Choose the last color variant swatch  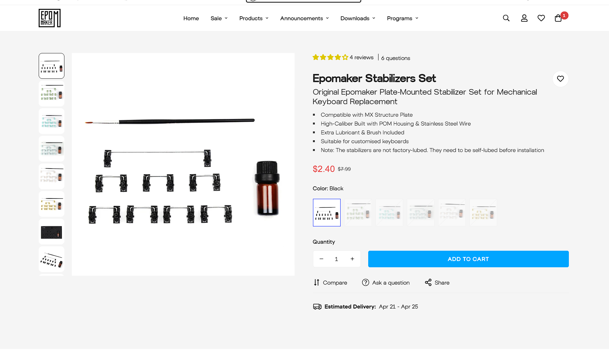point(483,213)
